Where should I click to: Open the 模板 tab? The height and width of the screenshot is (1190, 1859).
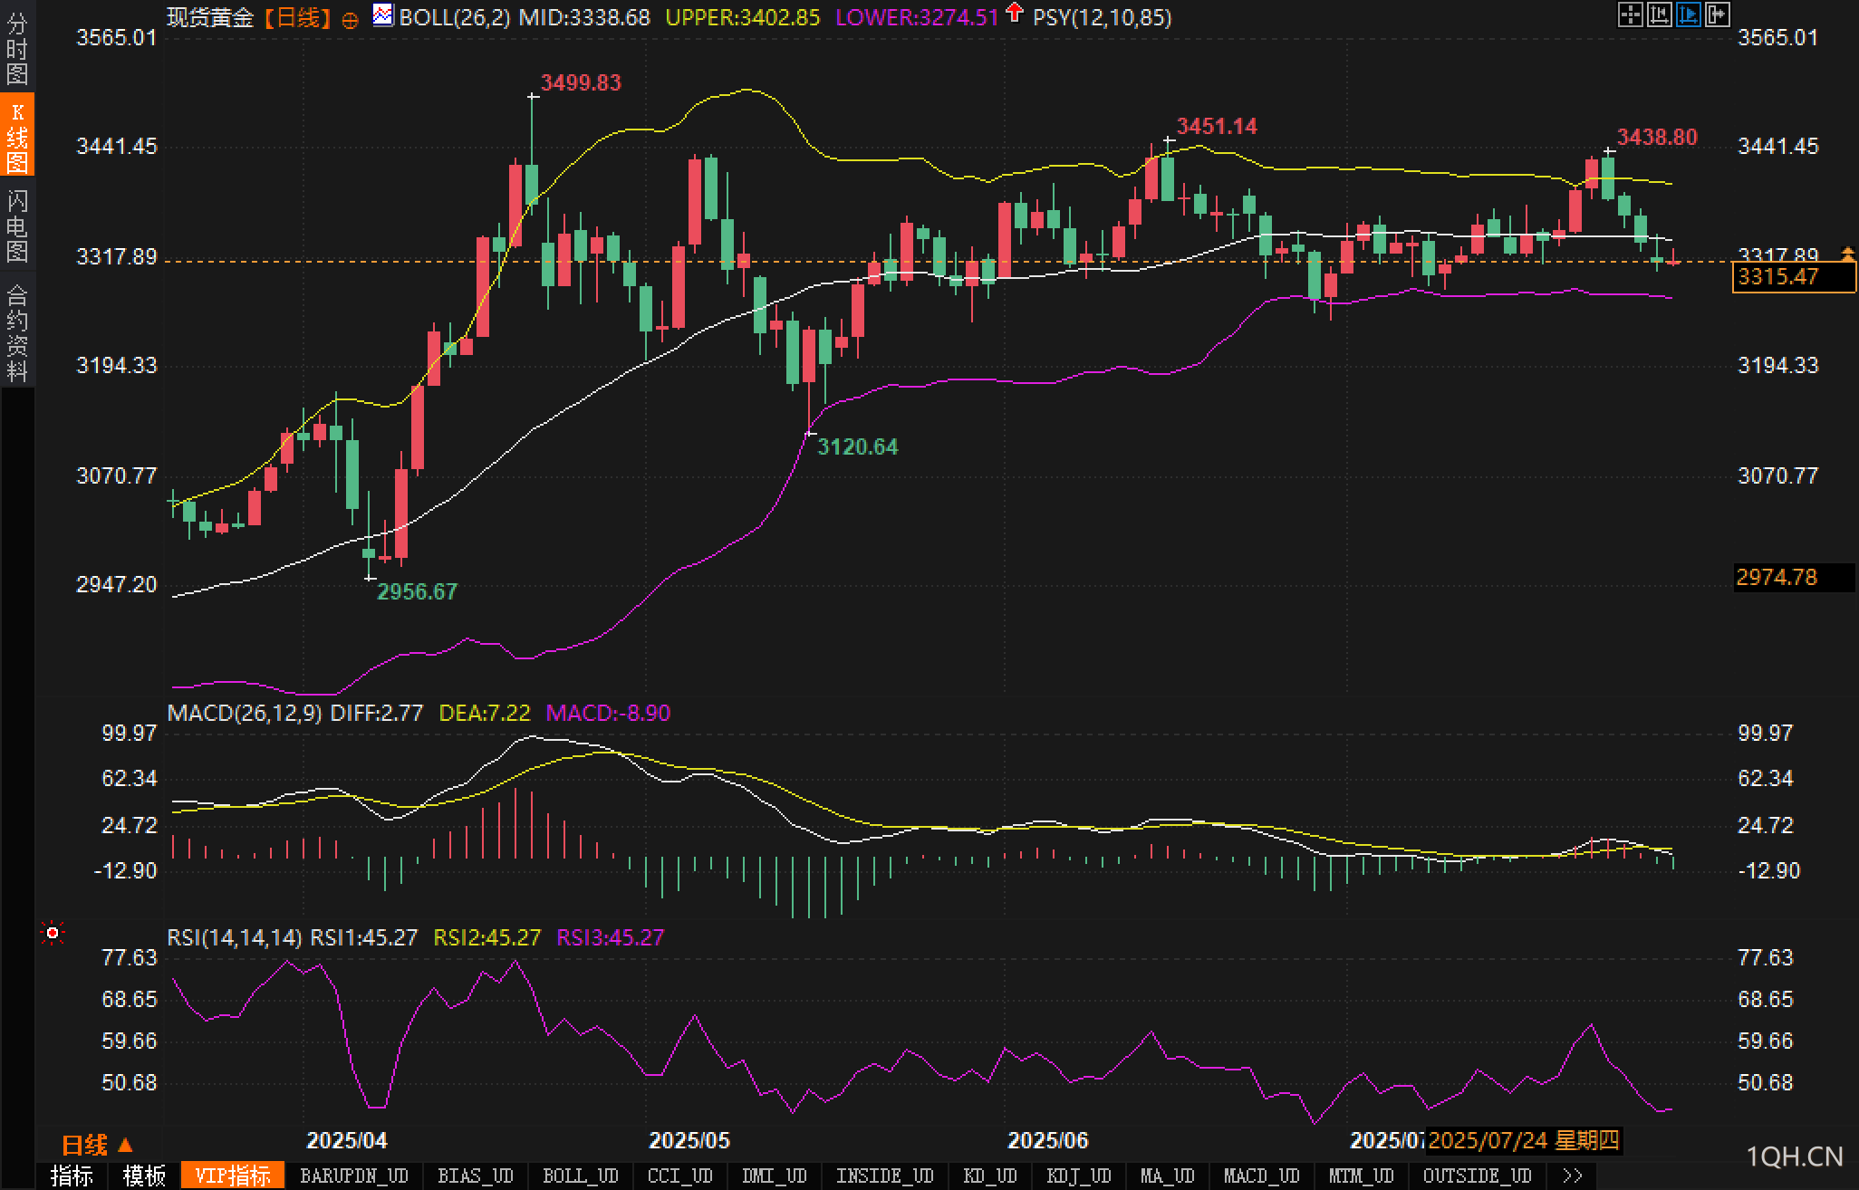point(144,1176)
